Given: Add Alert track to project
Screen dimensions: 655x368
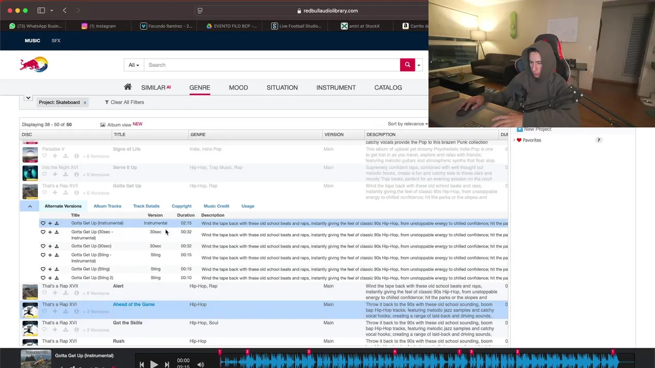Looking at the screenshot, I should (x=55, y=293).
